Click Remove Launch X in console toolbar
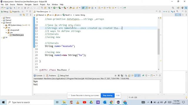 pos(119,76)
